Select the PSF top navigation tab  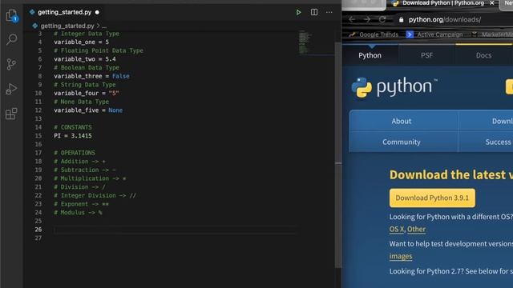[426, 55]
